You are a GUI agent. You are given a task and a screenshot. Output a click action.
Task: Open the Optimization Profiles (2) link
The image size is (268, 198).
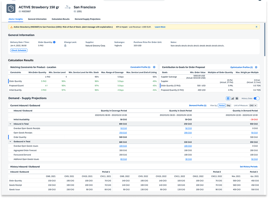241,67
